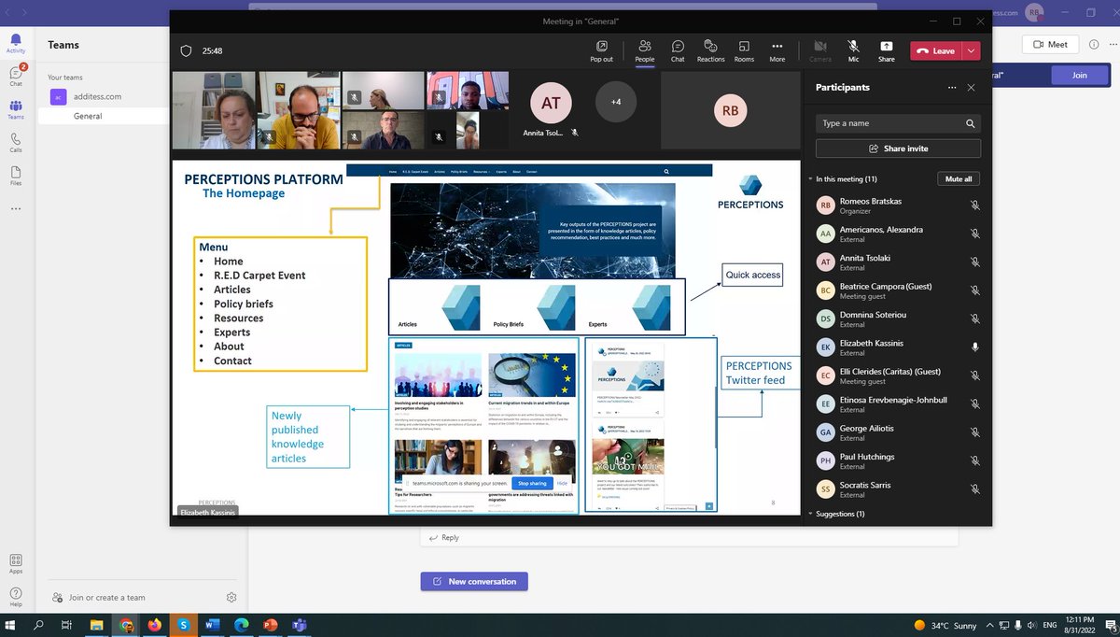The height and width of the screenshot is (637, 1120).
Task: Open more apps ellipsis in sidebar
Action: pyautogui.click(x=16, y=208)
